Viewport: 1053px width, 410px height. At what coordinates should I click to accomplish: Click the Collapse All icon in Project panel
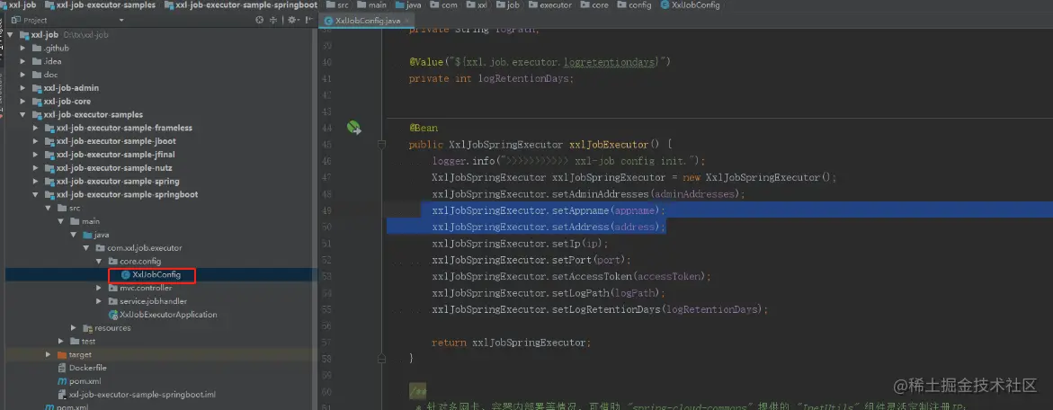[x=273, y=20]
